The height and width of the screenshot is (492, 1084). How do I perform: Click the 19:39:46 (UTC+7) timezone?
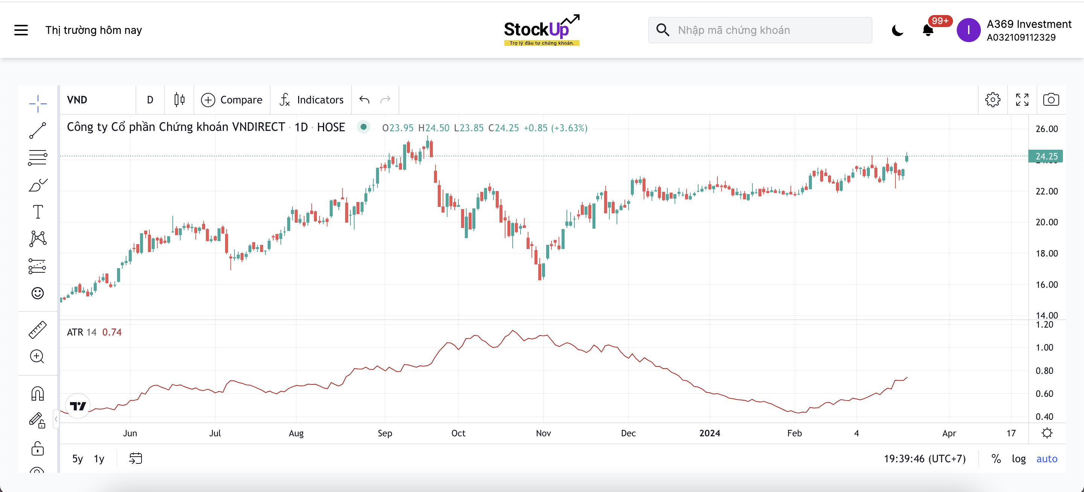pyautogui.click(x=924, y=459)
